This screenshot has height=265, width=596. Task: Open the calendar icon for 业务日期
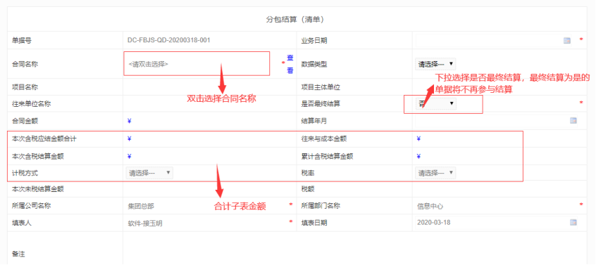(566, 41)
